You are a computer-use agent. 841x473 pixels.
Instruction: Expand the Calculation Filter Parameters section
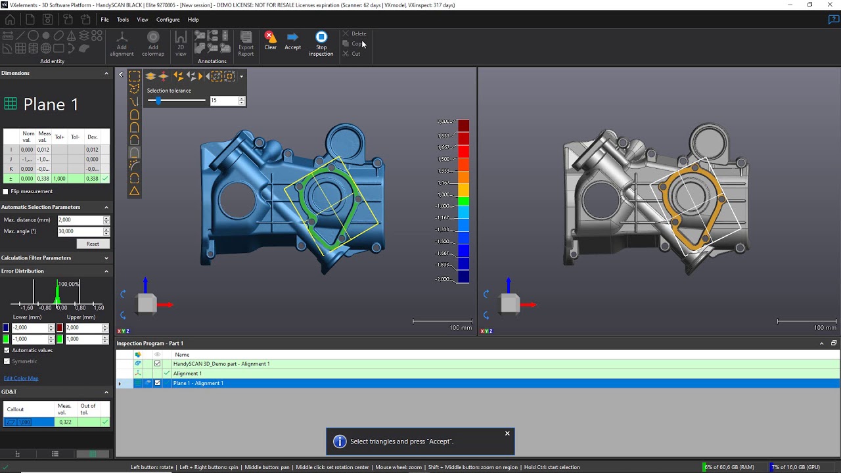pyautogui.click(x=106, y=258)
